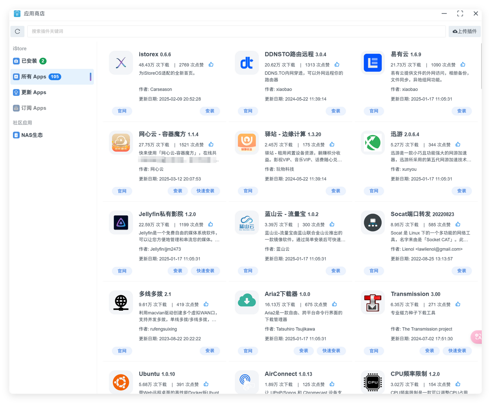
Task: Like Jellyfin私有影院 with the thumbs-up icon
Action: coord(211,224)
